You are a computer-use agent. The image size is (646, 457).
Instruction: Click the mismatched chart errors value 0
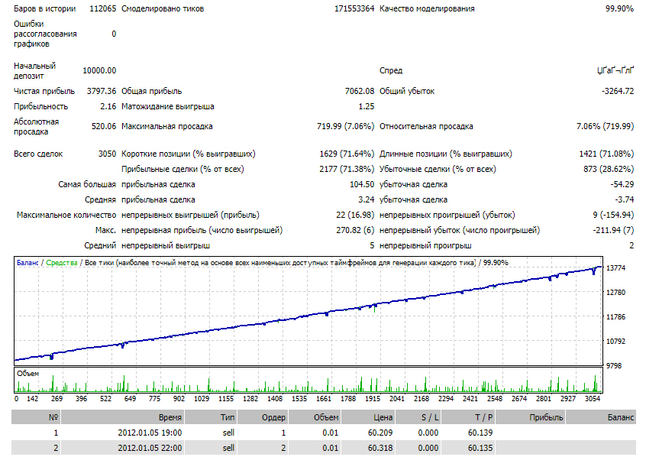point(114,34)
